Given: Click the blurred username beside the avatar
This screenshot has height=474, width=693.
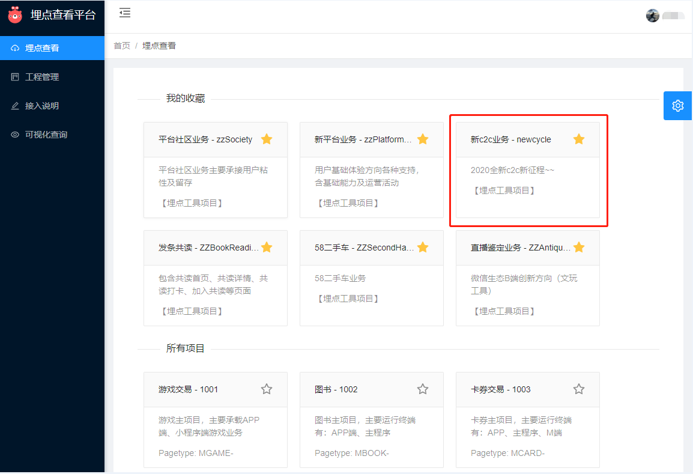Looking at the screenshot, I should (673, 16).
